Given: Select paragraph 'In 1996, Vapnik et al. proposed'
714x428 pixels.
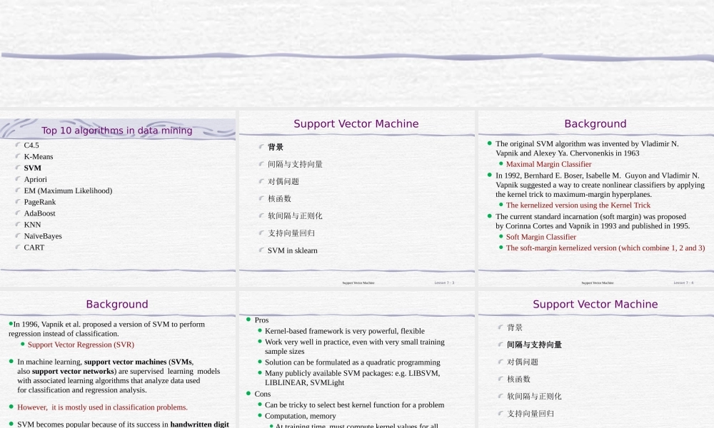Looking at the screenshot, I should pyautogui.click(x=106, y=329).
